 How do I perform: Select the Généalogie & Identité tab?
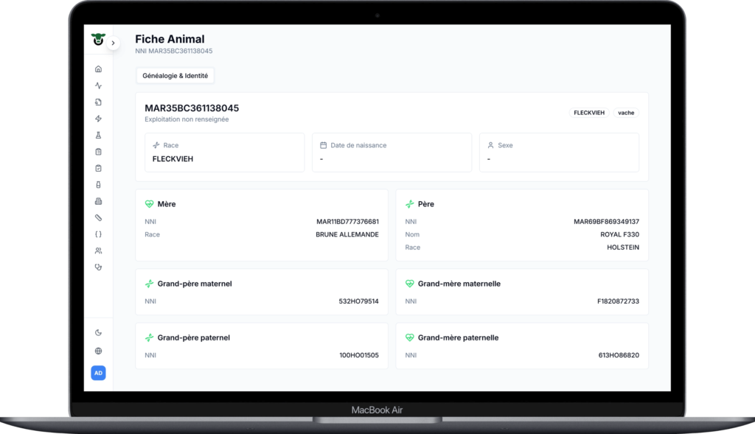[175, 76]
